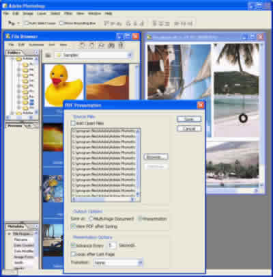
Task: Click the align top edges icon in options bar
Action: (x=106, y=23)
